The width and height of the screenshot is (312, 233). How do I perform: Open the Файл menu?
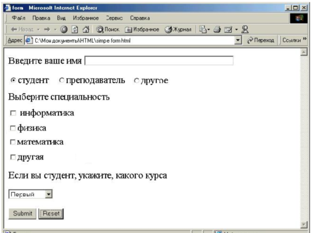pyautogui.click(x=18, y=18)
